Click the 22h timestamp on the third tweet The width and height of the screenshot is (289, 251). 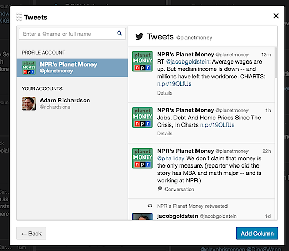coord(266,151)
